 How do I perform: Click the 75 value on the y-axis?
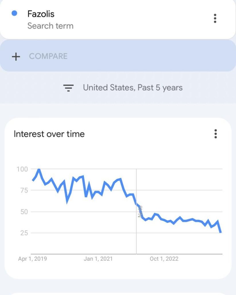click(x=24, y=190)
